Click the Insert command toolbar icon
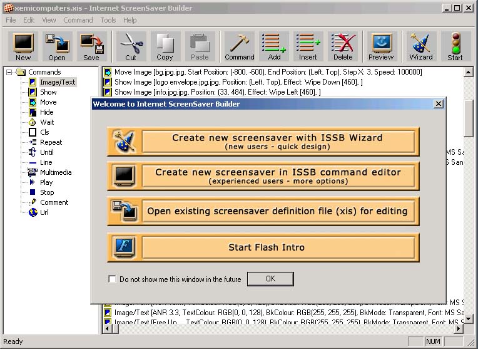This screenshot has height=349, width=478. coord(308,46)
